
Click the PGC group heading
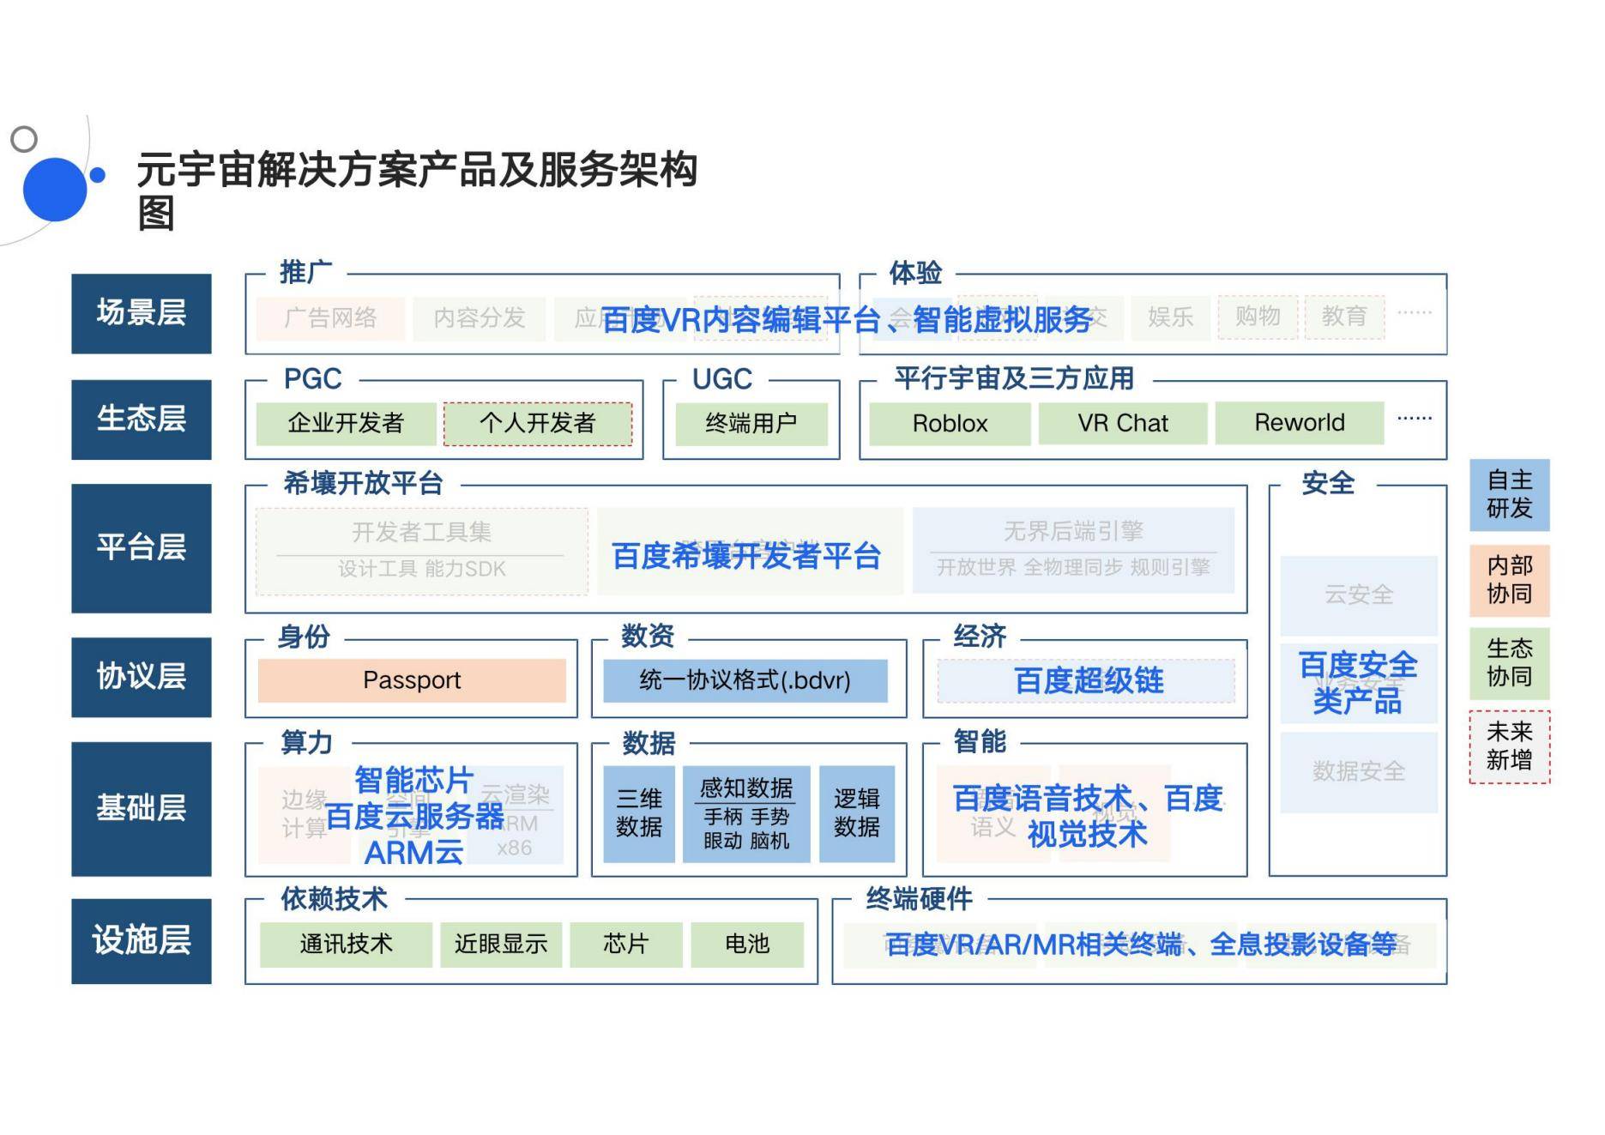tap(313, 378)
